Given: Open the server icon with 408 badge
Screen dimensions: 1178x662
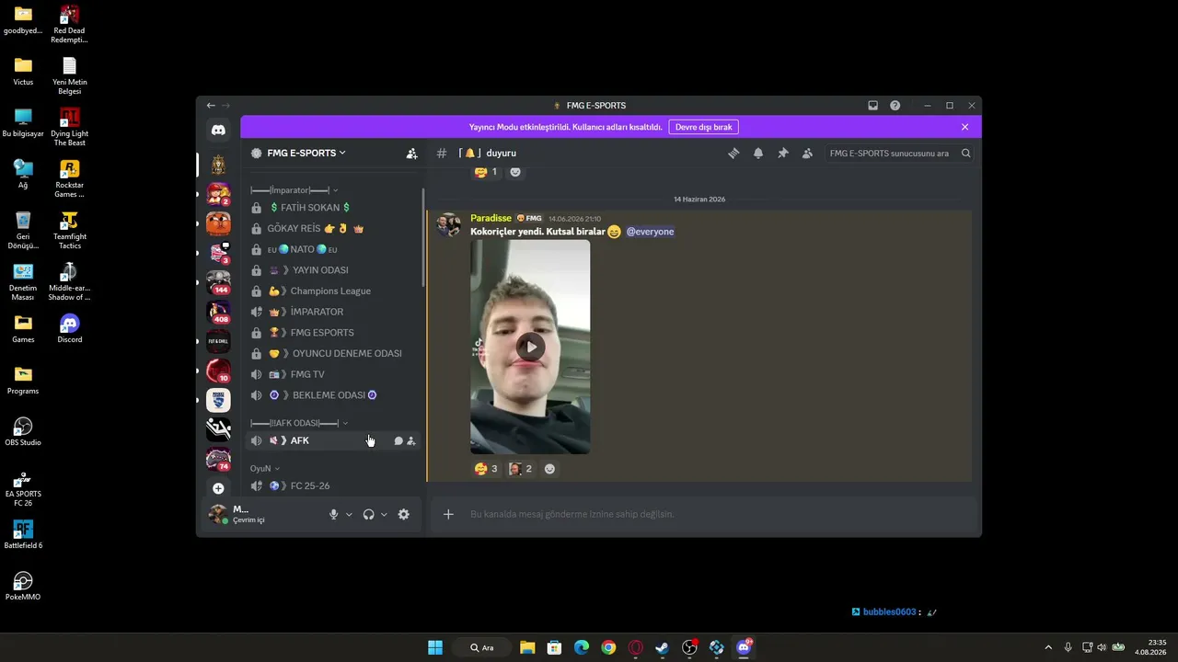Looking at the screenshot, I should click(x=218, y=312).
